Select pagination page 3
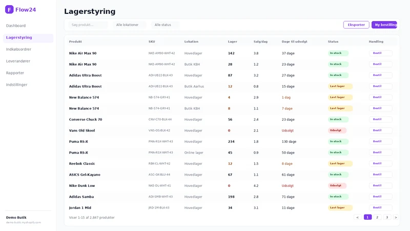Viewport: 410px width, 231px height. click(x=387, y=217)
